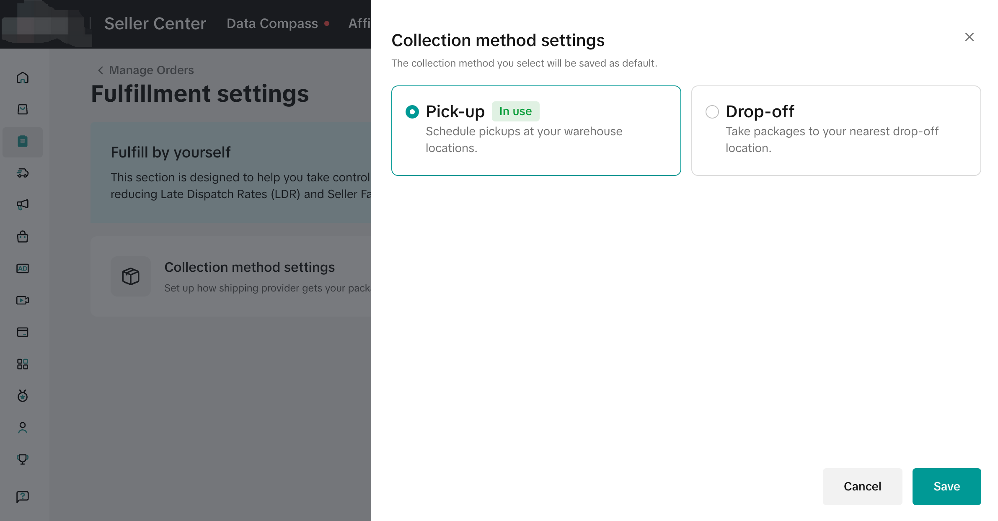Click the Apps grid icon in sidebar
The width and height of the screenshot is (998, 521).
coord(23,364)
